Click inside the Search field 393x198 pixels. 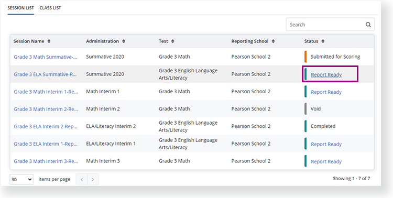(326, 25)
